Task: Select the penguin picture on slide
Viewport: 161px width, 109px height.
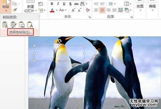Action: point(95,73)
